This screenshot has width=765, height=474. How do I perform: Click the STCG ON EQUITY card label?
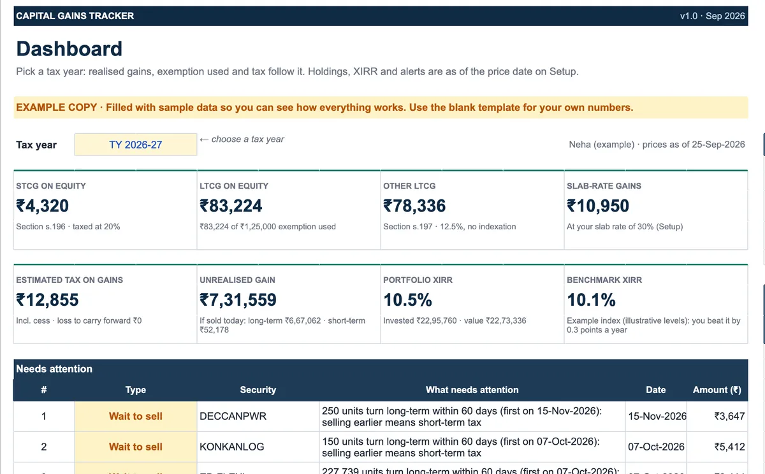pyautogui.click(x=51, y=186)
